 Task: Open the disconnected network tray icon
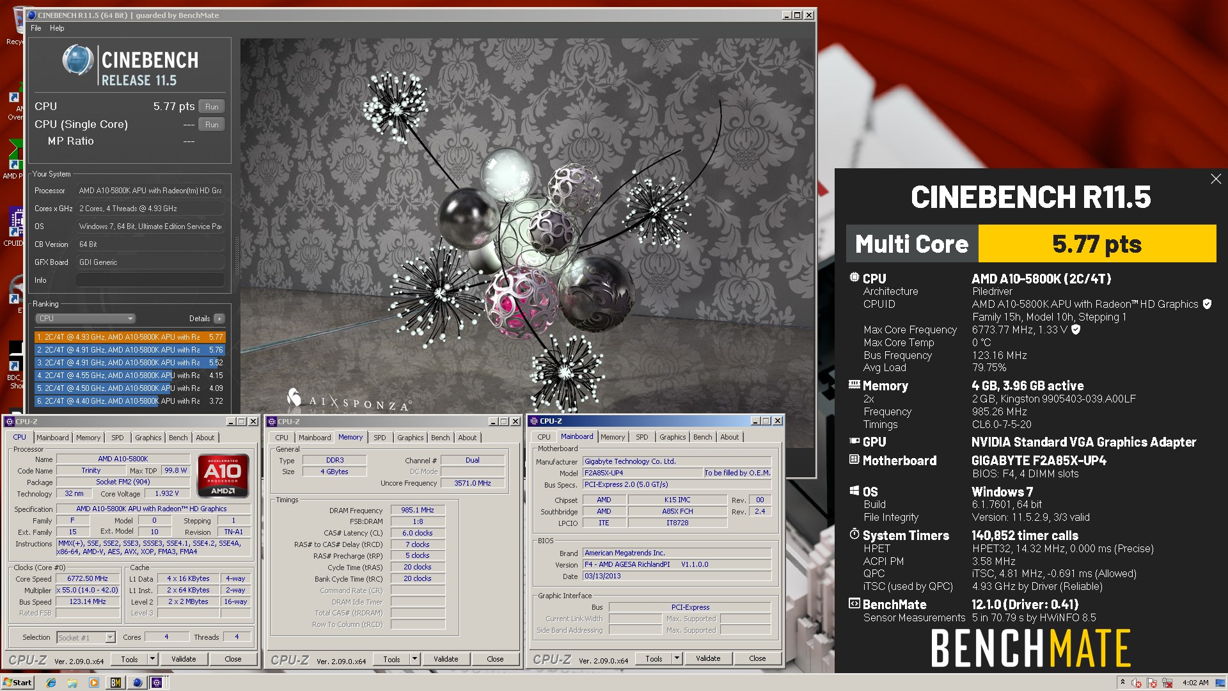pos(1167,683)
